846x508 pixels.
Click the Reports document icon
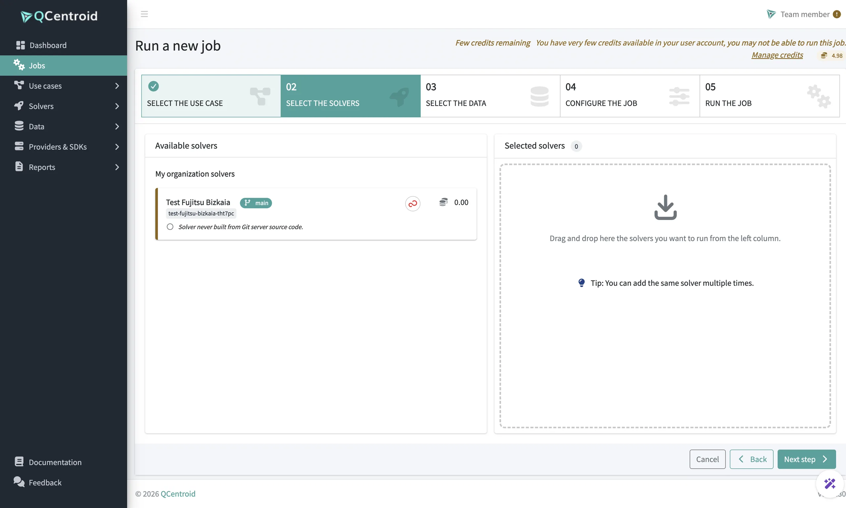(x=19, y=166)
